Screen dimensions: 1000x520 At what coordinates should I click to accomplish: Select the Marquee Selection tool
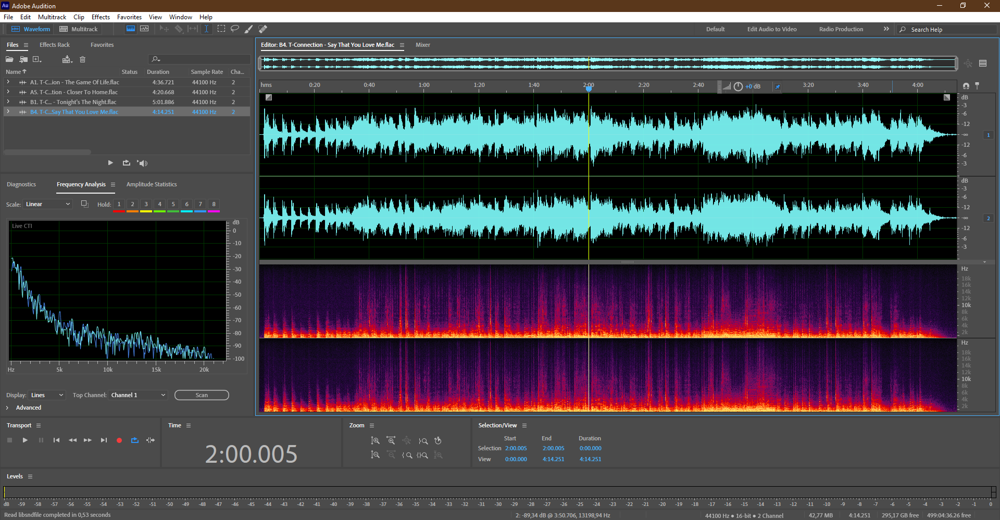221,29
